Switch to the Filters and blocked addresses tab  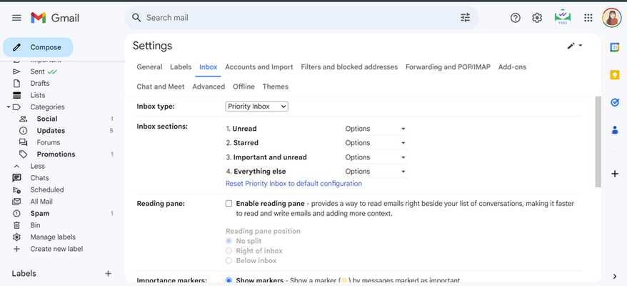[x=349, y=67]
